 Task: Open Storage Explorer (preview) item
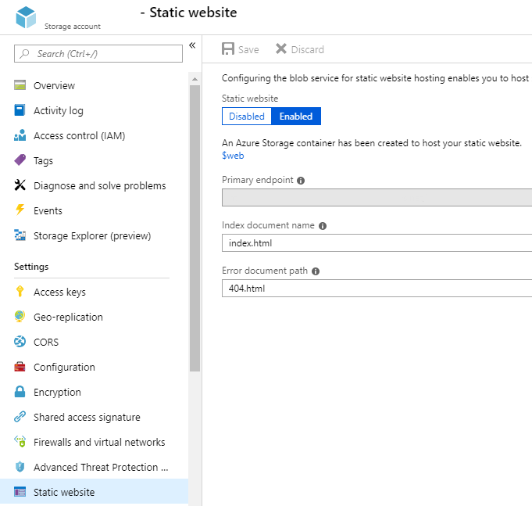[92, 235]
